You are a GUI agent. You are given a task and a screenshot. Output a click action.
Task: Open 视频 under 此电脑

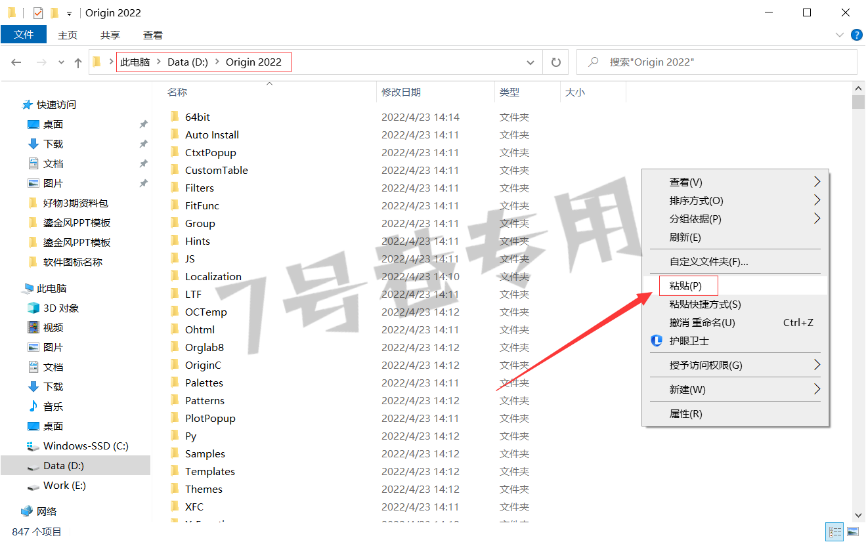(53, 327)
